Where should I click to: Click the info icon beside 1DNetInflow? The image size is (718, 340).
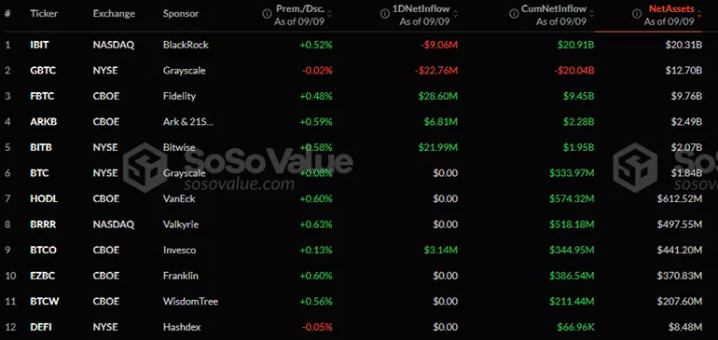(x=385, y=14)
